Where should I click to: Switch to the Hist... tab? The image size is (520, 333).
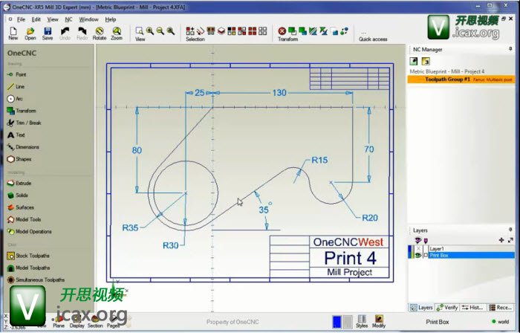pos(472,308)
